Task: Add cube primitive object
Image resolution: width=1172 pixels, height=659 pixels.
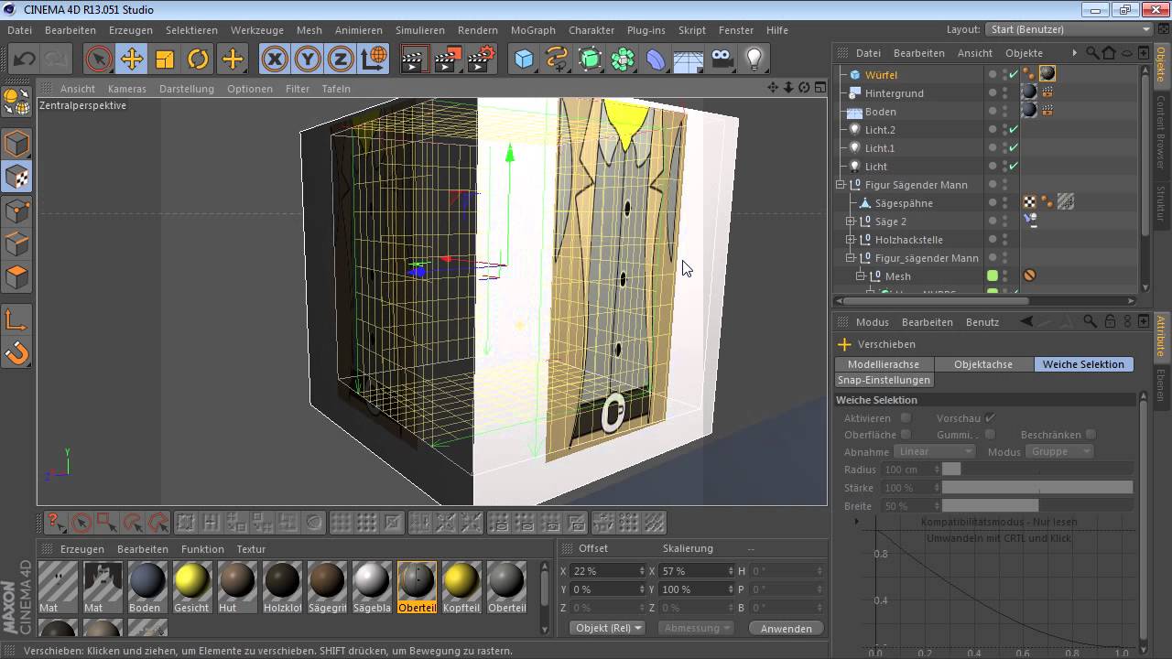Action: (524, 59)
